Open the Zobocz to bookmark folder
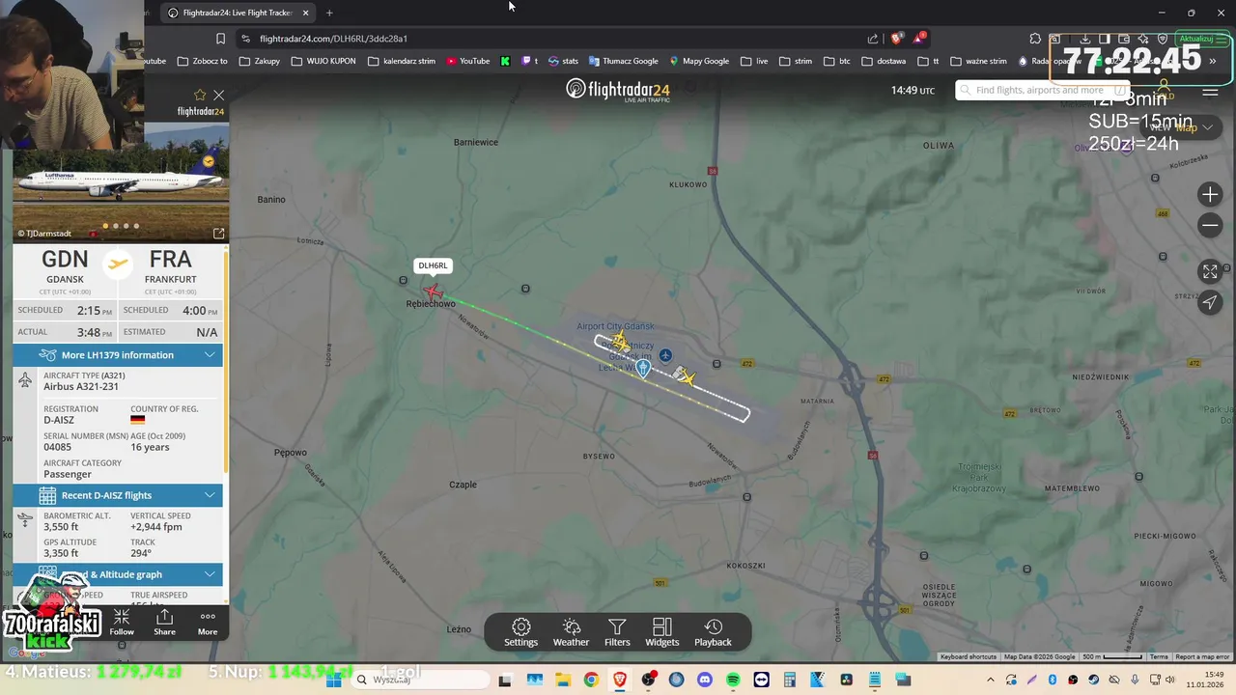Screen dimensions: 1236x695 coord(201,61)
